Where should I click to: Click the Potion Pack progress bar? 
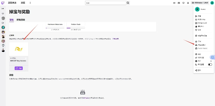[76, 28]
